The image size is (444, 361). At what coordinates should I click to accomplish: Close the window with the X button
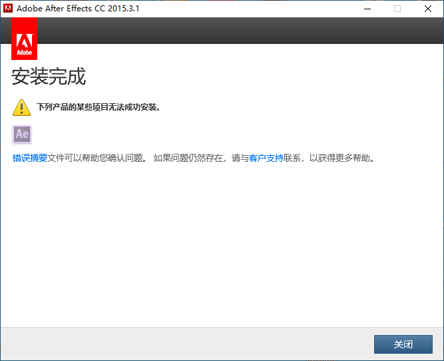coord(428,9)
